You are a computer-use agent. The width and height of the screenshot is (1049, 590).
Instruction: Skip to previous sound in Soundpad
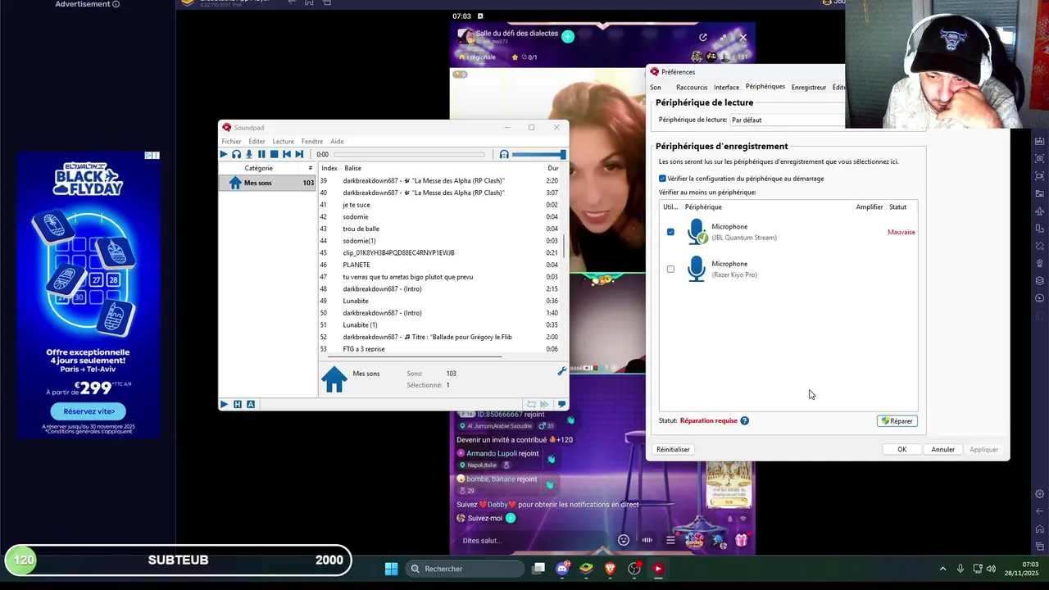coord(287,154)
